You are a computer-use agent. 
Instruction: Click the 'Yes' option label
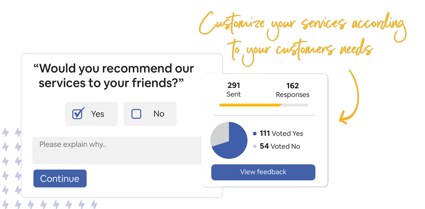pyautogui.click(x=97, y=114)
